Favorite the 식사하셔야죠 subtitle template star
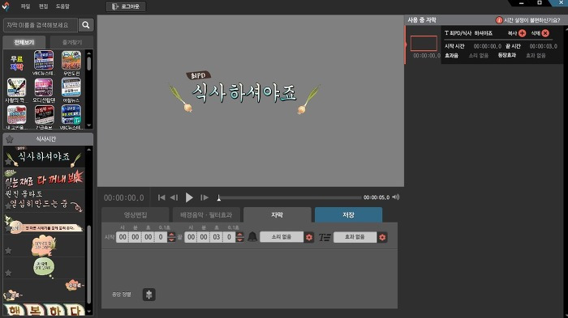 (8, 162)
